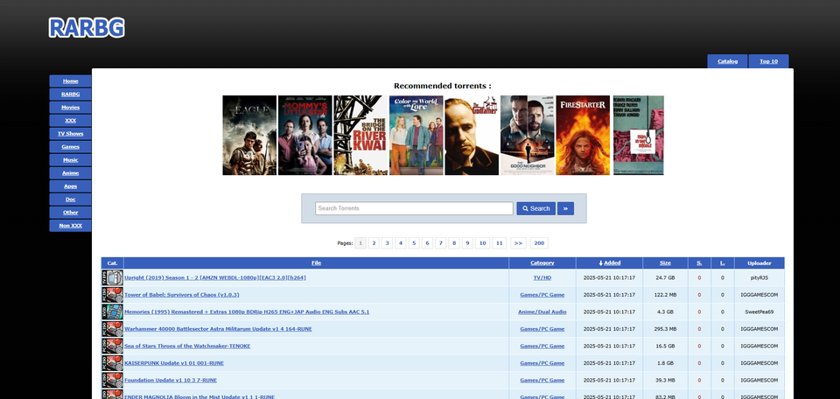Open Foundation Update v1 10 3 7-RUNE torrent
Viewport: 840px width, 399px height.
(171, 381)
